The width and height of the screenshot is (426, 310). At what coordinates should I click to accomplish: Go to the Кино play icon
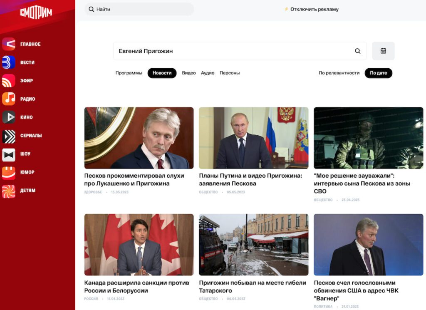[x=9, y=117]
